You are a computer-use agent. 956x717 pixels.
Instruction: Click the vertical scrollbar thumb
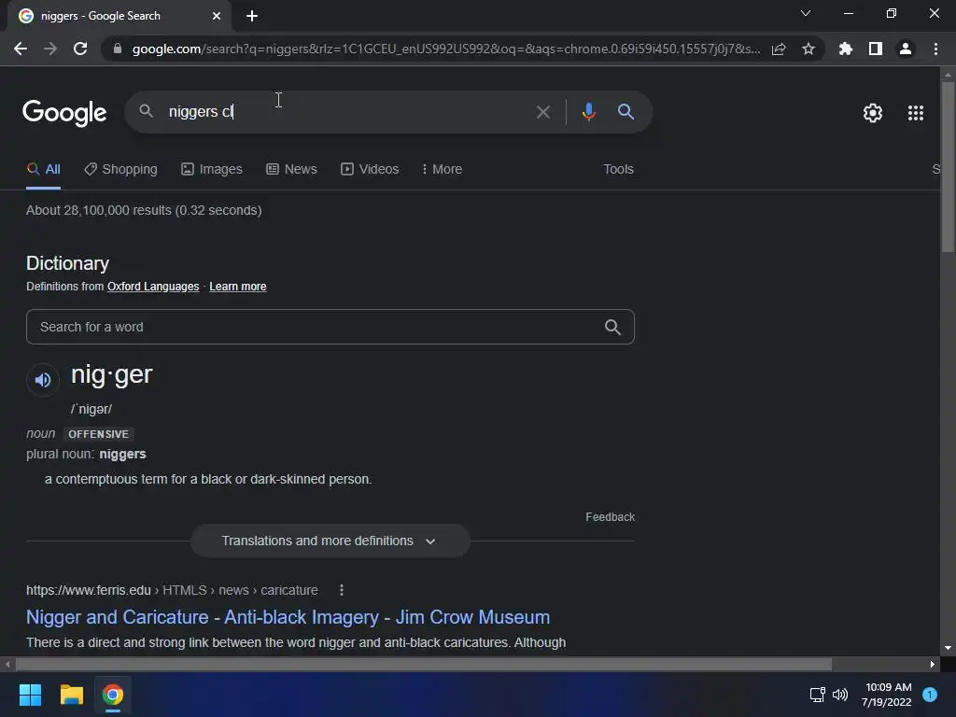click(x=948, y=166)
